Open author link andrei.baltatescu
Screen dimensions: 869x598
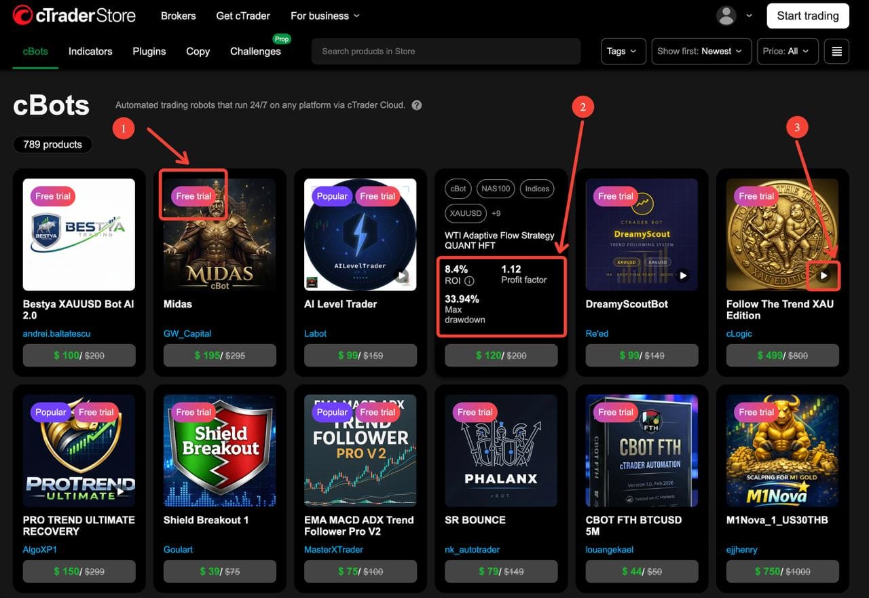(55, 333)
